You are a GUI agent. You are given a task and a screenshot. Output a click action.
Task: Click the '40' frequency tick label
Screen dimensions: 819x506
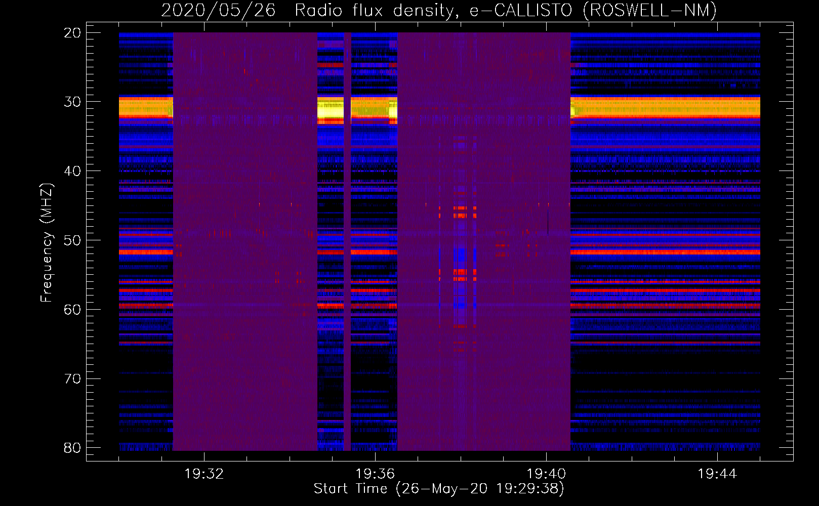pyautogui.click(x=72, y=171)
